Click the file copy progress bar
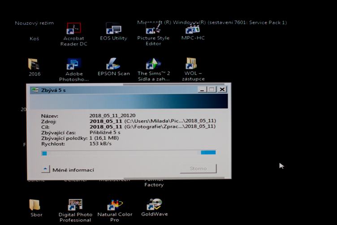The height and width of the screenshot is (225, 337). pos(129,153)
